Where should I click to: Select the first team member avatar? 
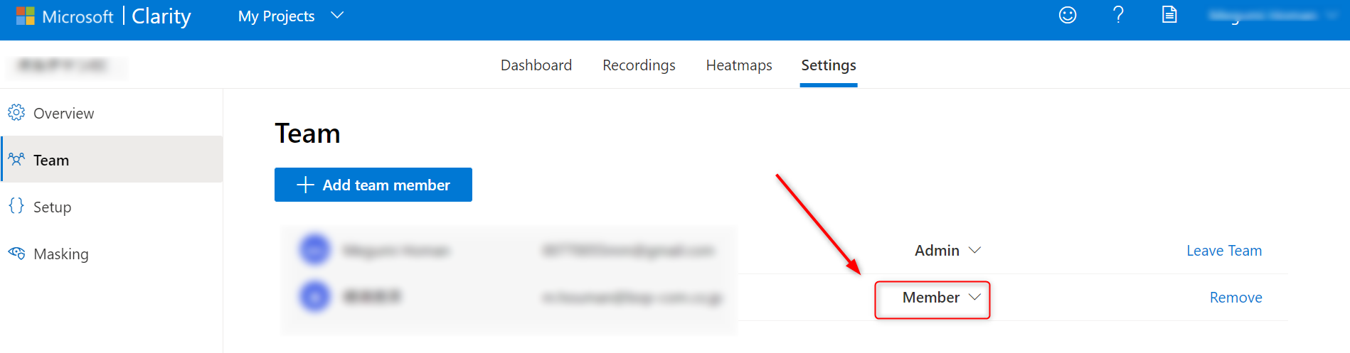coord(315,250)
